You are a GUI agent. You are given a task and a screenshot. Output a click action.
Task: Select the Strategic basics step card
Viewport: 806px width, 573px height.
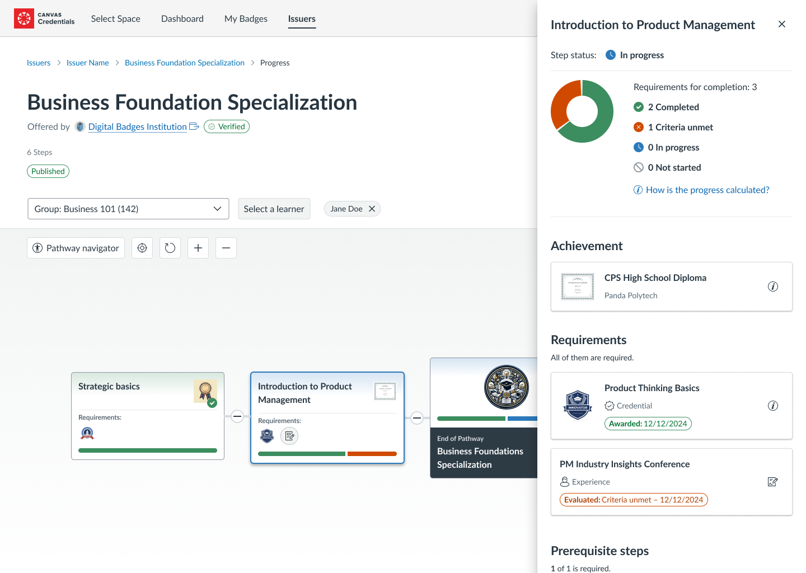pos(148,416)
